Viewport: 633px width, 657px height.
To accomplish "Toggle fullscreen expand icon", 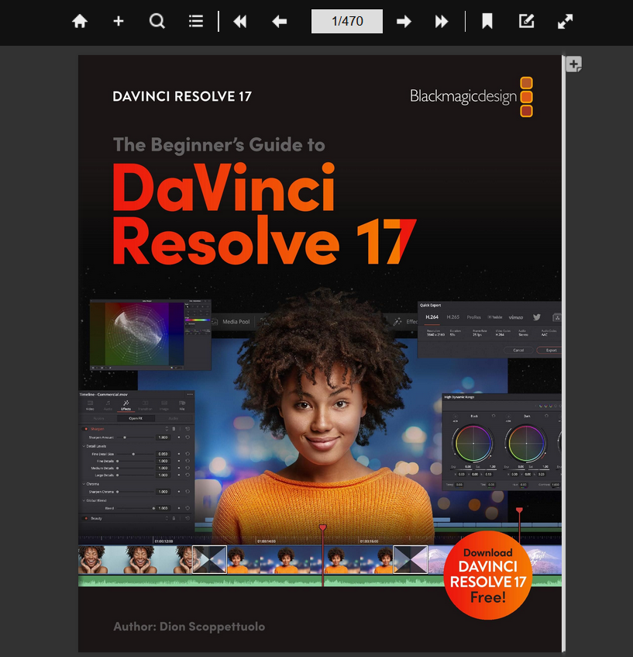I will [x=565, y=21].
